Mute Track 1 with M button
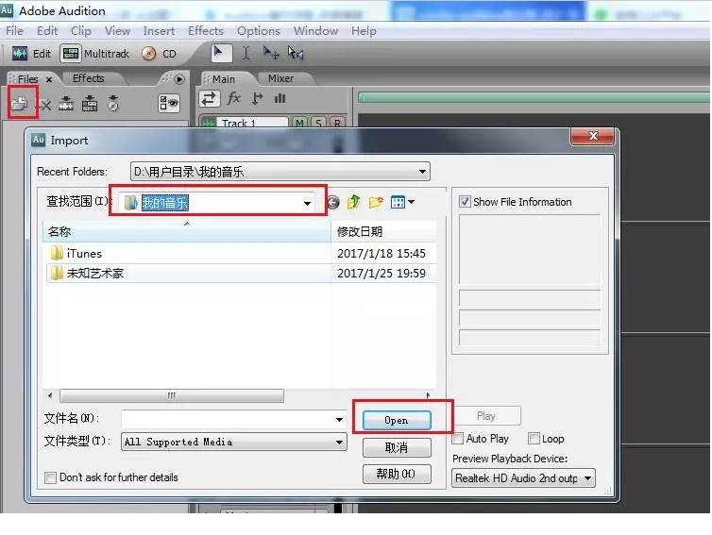Image resolution: width=712 pixels, height=535 pixels. (x=299, y=123)
